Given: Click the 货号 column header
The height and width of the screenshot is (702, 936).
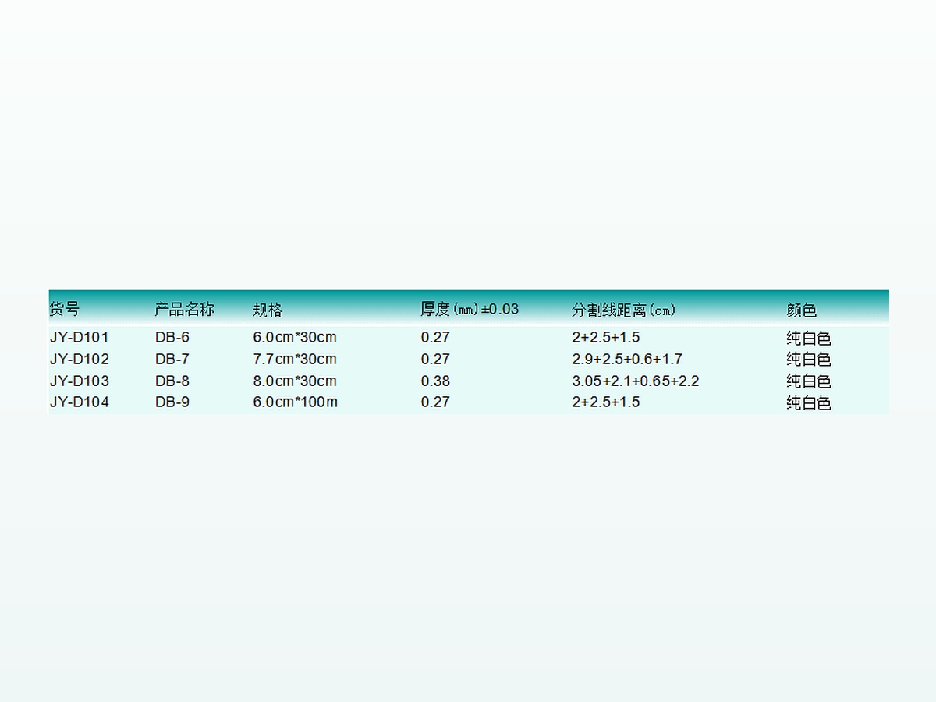Looking at the screenshot, I should click(x=65, y=310).
